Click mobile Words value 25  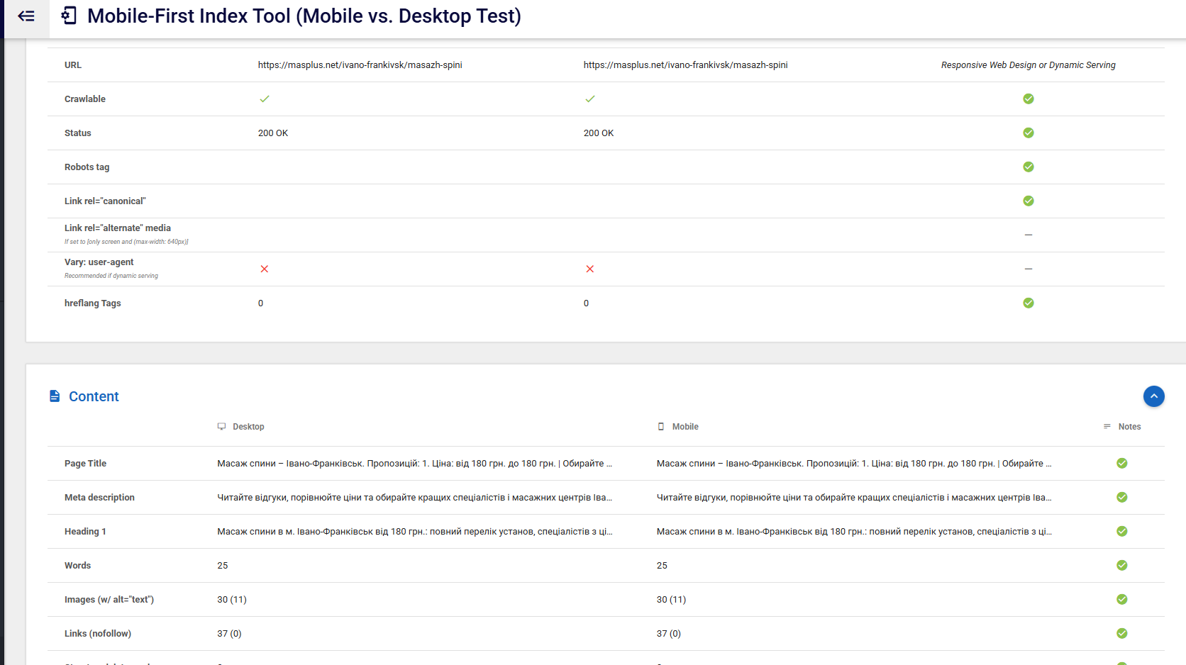(662, 566)
